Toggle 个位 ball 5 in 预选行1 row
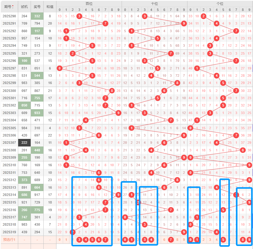The height and width of the screenshot is (249, 253). click(x=223, y=240)
